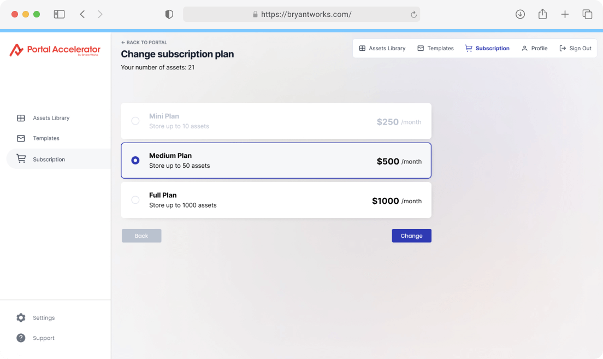Open Subscription tab in top navigation
The height and width of the screenshot is (359, 603).
(x=487, y=48)
